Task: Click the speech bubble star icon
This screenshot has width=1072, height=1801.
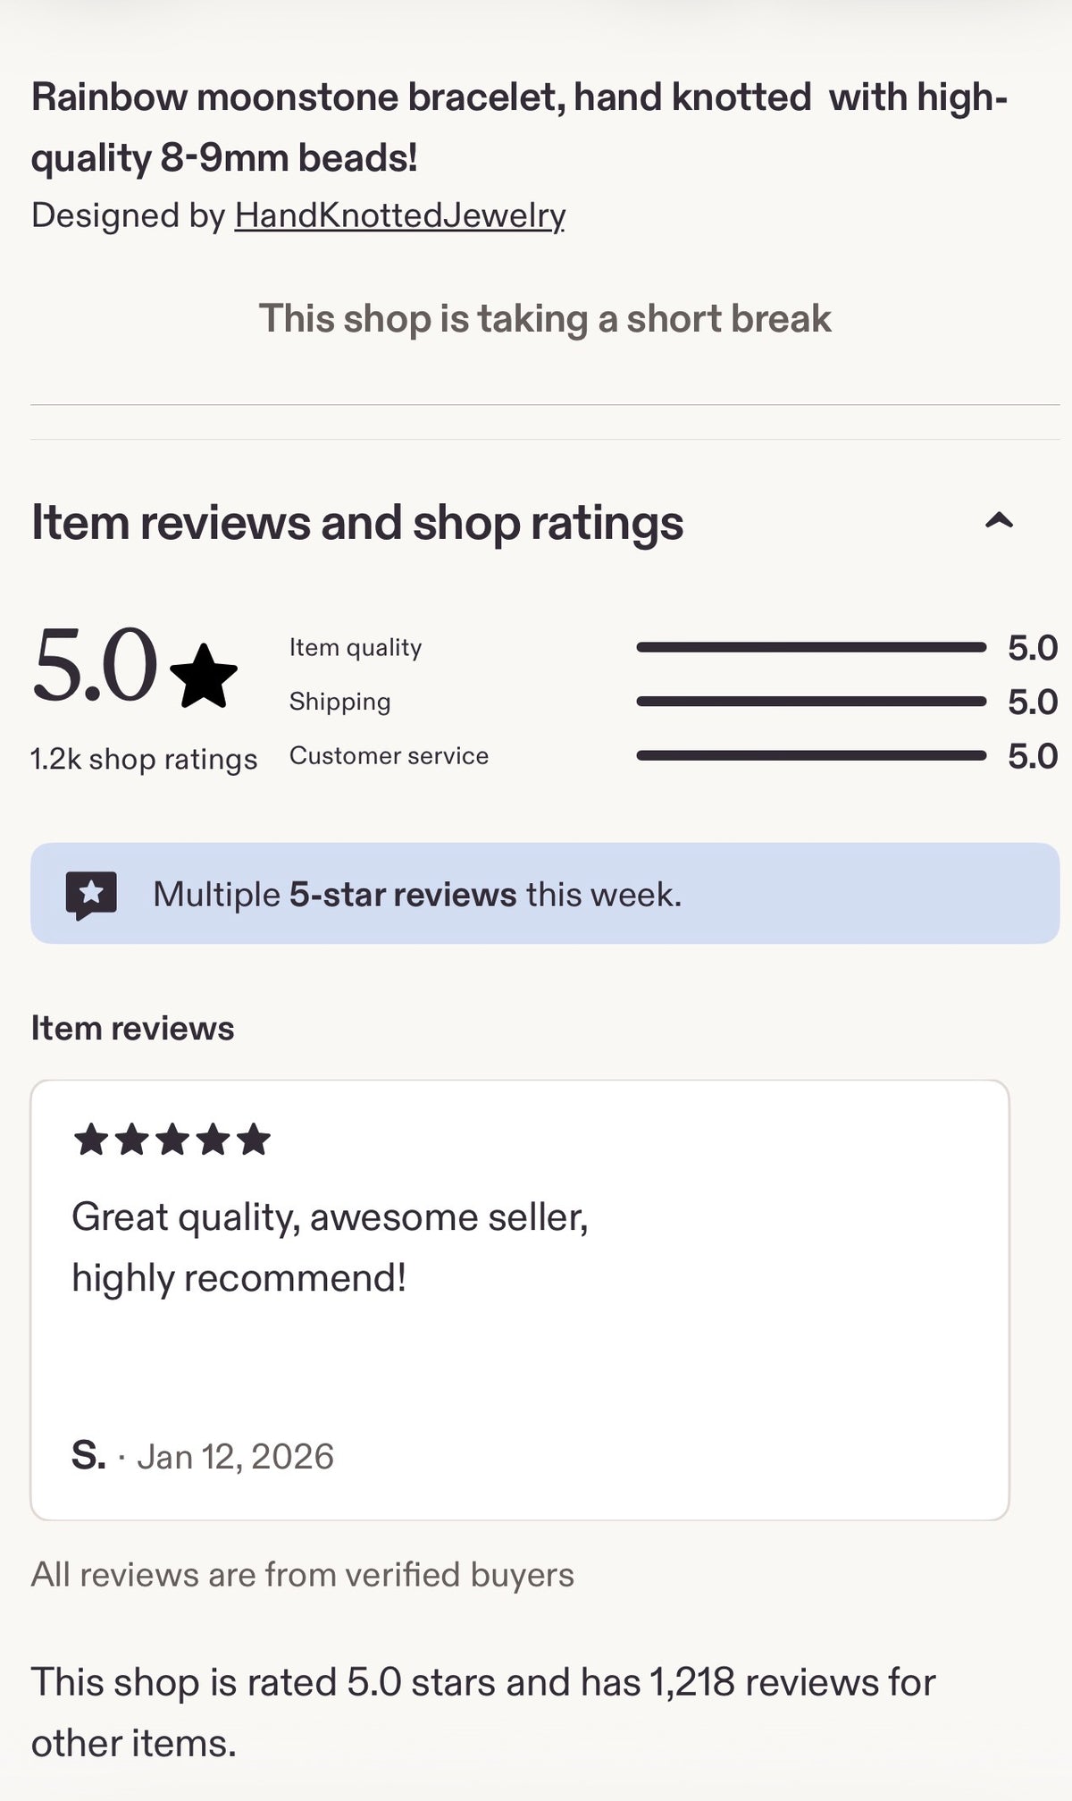Action: coord(91,895)
